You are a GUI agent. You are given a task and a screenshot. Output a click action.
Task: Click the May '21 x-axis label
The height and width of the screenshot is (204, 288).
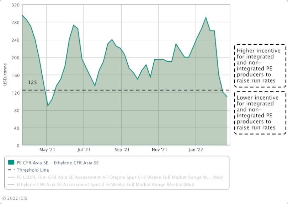pyautogui.click(x=47, y=150)
